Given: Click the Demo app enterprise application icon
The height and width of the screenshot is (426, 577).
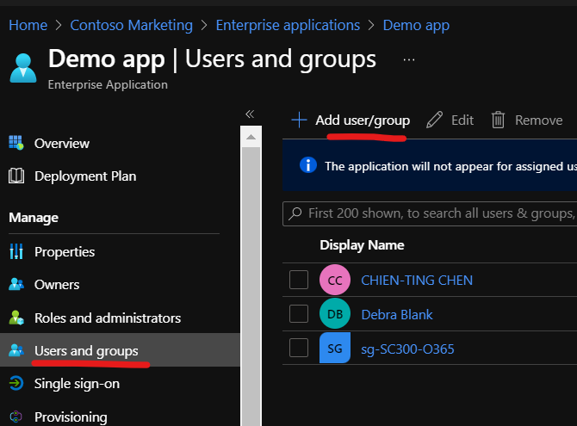Looking at the screenshot, I should 22,68.
